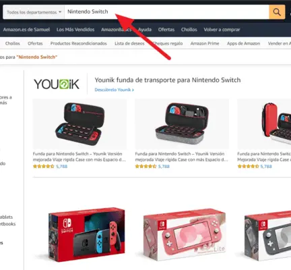Click the orange search magnifier button
This screenshot has height=270, width=291.
tap(277, 12)
